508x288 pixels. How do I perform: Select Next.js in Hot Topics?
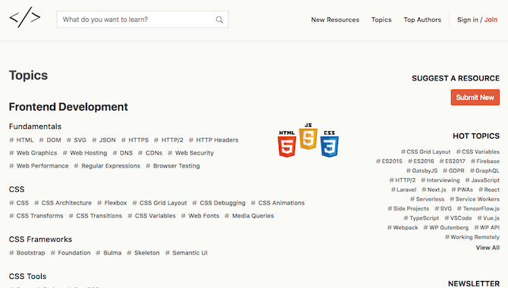pyautogui.click(x=434, y=189)
